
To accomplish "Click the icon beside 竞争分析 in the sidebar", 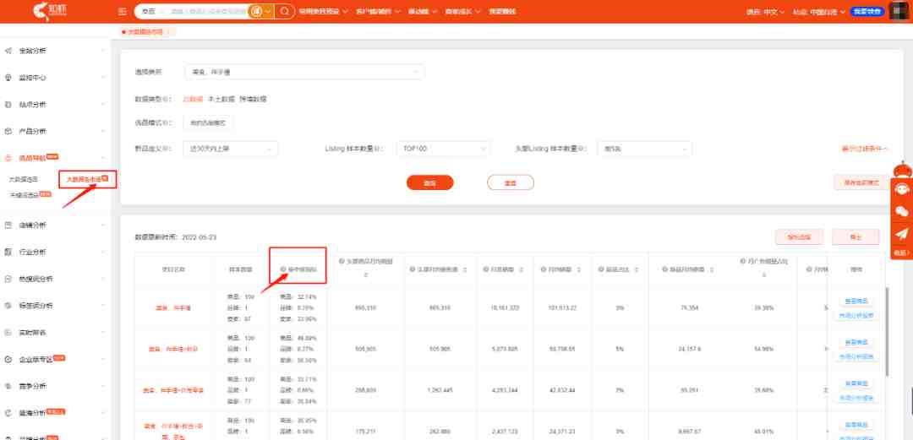I will click(x=8, y=386).
